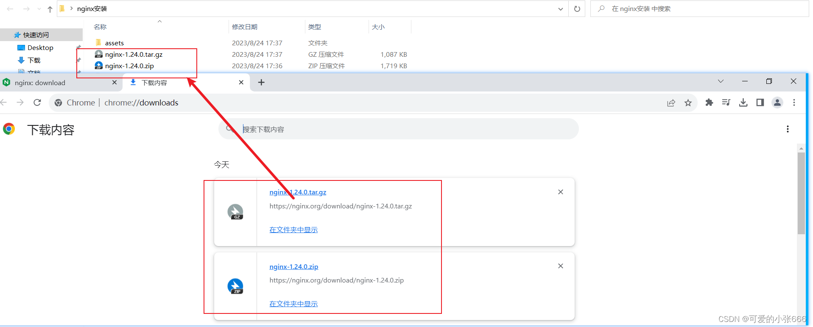Open Chrome downloads tray icon
813x327 pixels.
coord(743,103)
